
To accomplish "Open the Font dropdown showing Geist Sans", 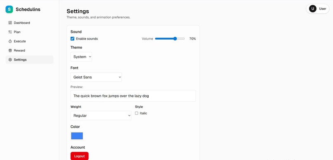I will click(x=96, y=77).
